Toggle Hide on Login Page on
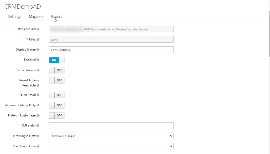This screenshot has width=270, height=154. coord(57,115)
